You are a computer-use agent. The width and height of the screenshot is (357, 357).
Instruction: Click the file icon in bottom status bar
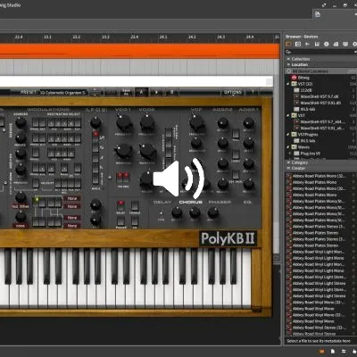(333, 352)
